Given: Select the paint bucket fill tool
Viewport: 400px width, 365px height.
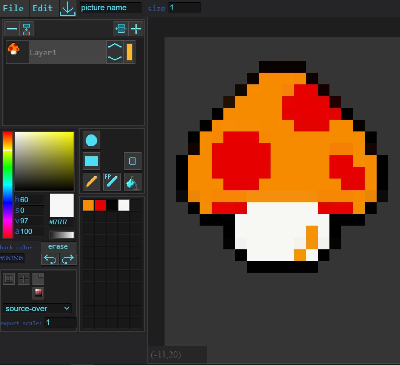Looking at the screenshot, I should [x=133, y=182].
